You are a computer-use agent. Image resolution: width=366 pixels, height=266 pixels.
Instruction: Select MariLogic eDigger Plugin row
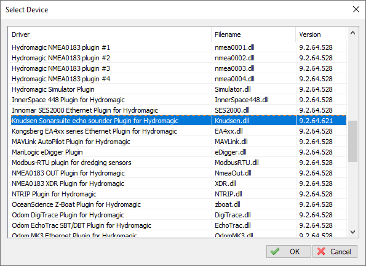pos(179,152)
